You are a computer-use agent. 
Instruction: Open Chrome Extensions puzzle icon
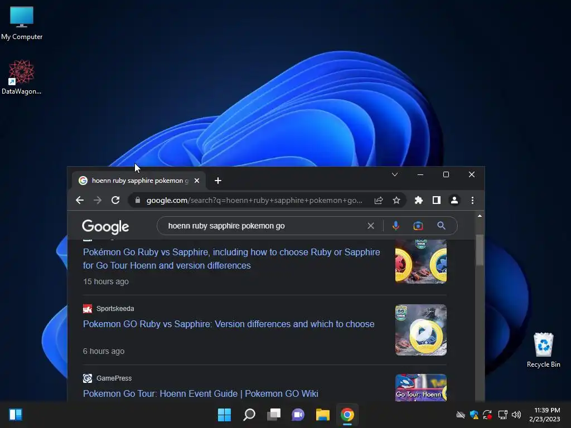418,200
